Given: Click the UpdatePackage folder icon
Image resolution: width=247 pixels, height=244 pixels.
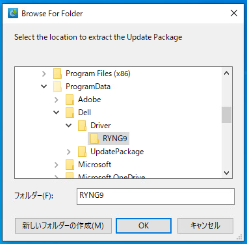Looking at the screenshot, I should click(x=82, y=152).
